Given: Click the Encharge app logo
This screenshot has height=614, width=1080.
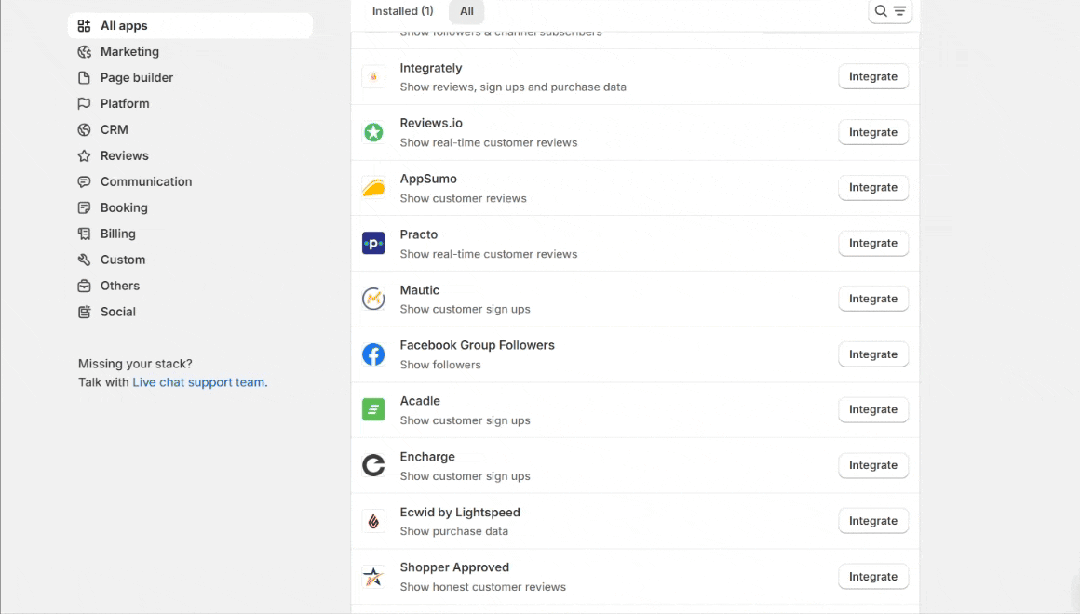Looking at the screenshot, I should coord(373,465).
